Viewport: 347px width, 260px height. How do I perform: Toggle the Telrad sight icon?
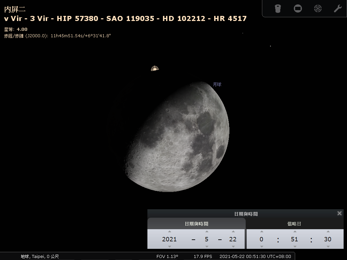[318, 8]
